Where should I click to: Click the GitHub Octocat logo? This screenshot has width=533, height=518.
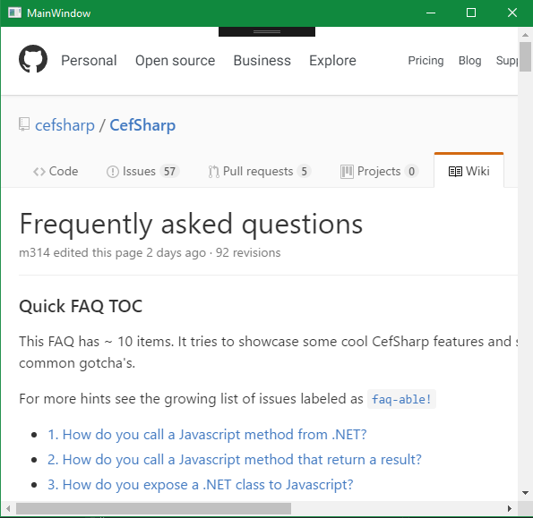tap(33, 59)
